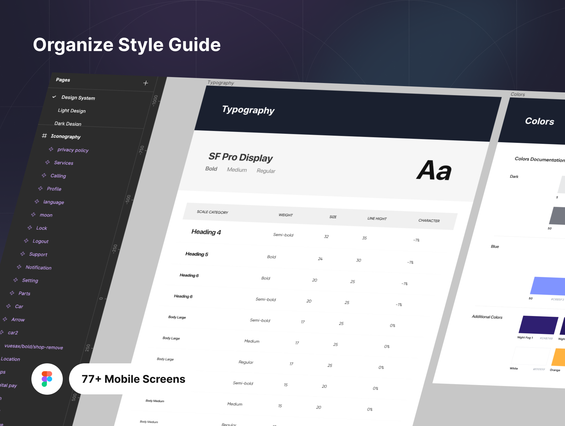This screenshot has height=426, width=565.
Task: Click the Figma logo icon
Action: tap(47, 379)
